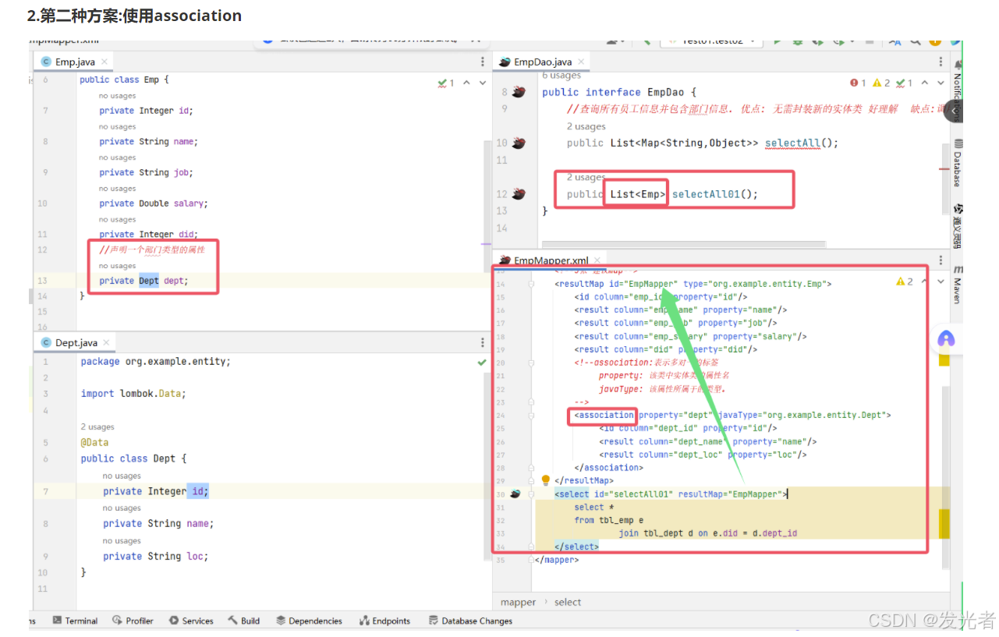Open the Endpoints tool window
Image resolution: width=999 pixels, height=637 pixels.
point(385,621)
